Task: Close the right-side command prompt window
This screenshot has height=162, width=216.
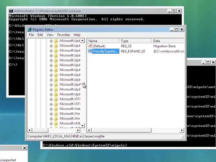Action: (213, 63)
